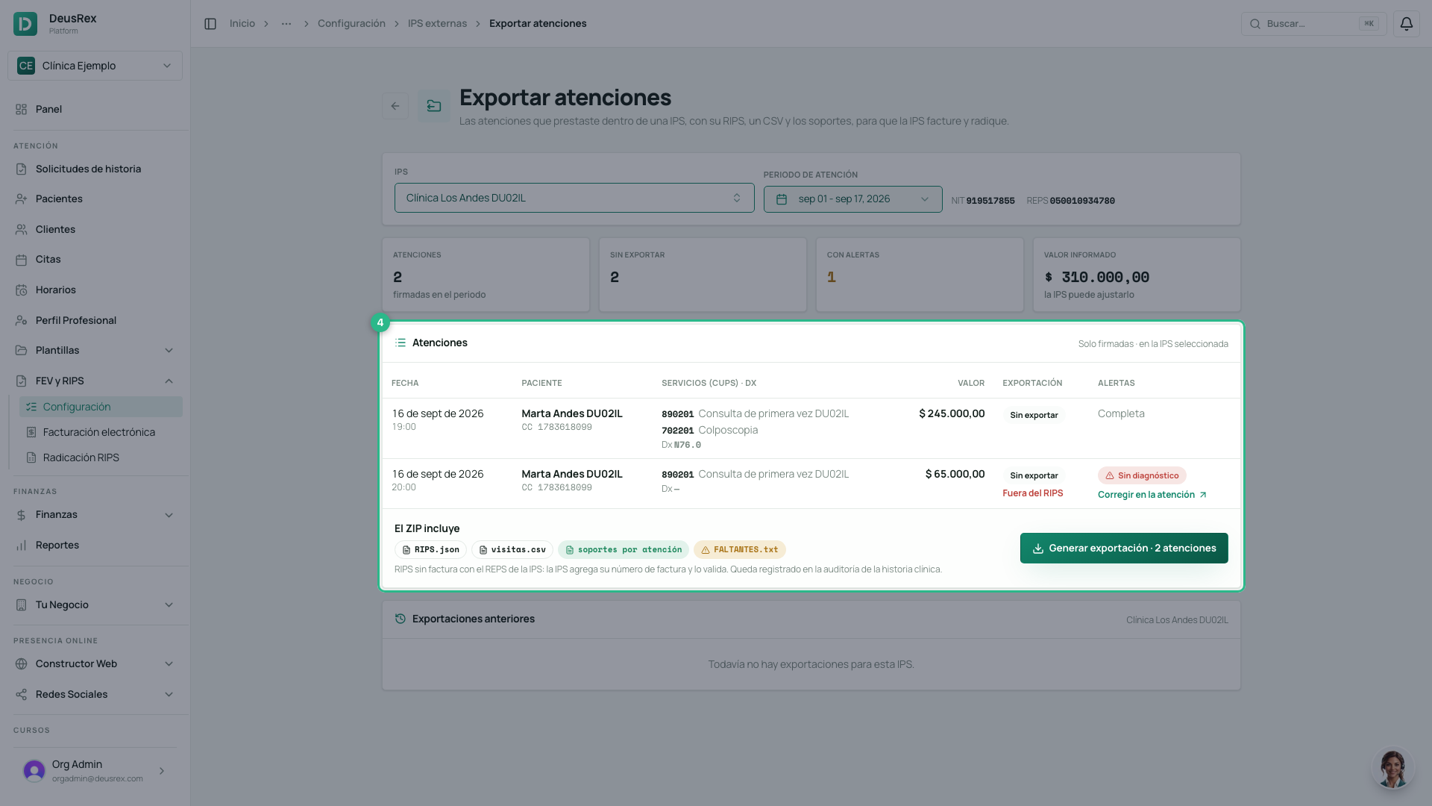Expand Redes Sociales menu
Image resolution: width=1432 pixels, height=806 pixels.
(95, 694)
